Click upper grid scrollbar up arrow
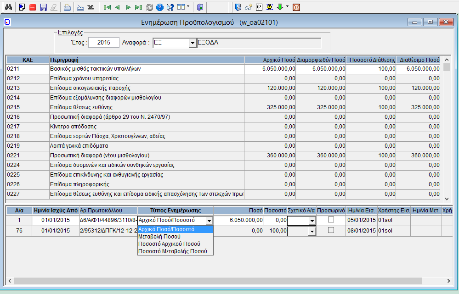Viewport: 459px width, 294px height. coord(447,60)
